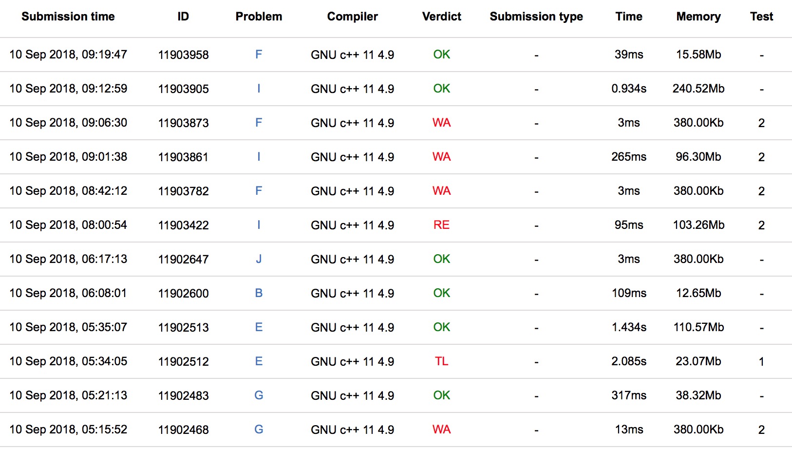Open problem I link in submission 11903905 row
This screenshot has height=449, width=792.
point(259,89)
